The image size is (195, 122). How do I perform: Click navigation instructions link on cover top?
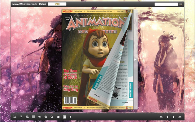[99, 11]
